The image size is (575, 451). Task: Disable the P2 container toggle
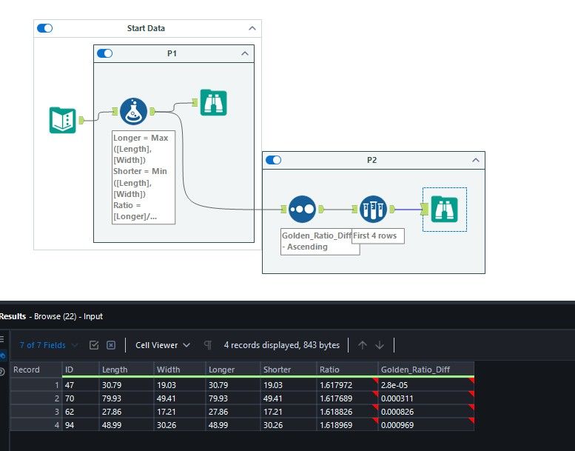pyautogui.click(x=274, y=160)
